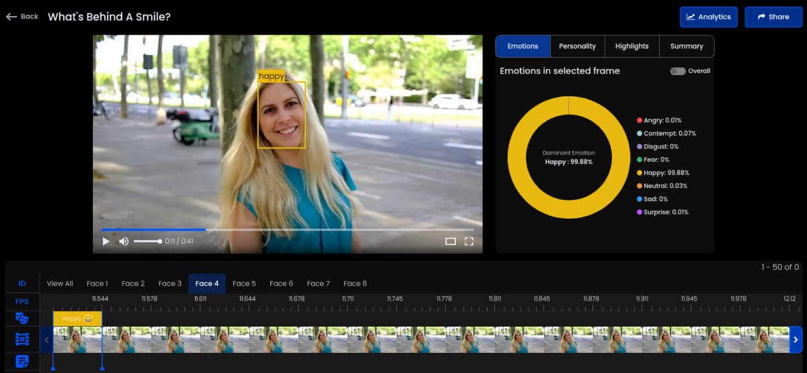Select Face 5 filter
807x373 pixels.
[244, 284]
